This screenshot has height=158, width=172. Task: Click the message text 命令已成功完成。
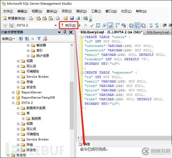pos(94,149)
